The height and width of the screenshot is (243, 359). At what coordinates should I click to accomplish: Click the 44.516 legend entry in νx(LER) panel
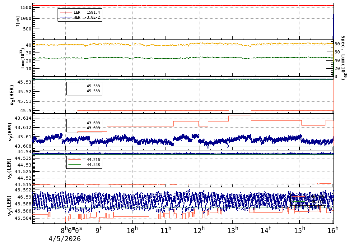click(x=84, y=159)
